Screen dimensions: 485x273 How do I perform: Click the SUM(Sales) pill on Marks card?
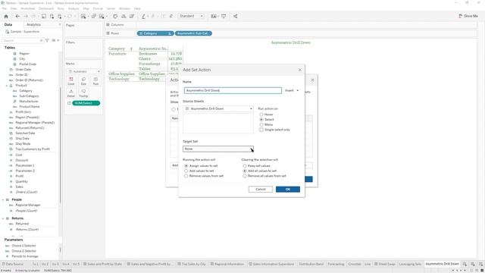(86, 103)
